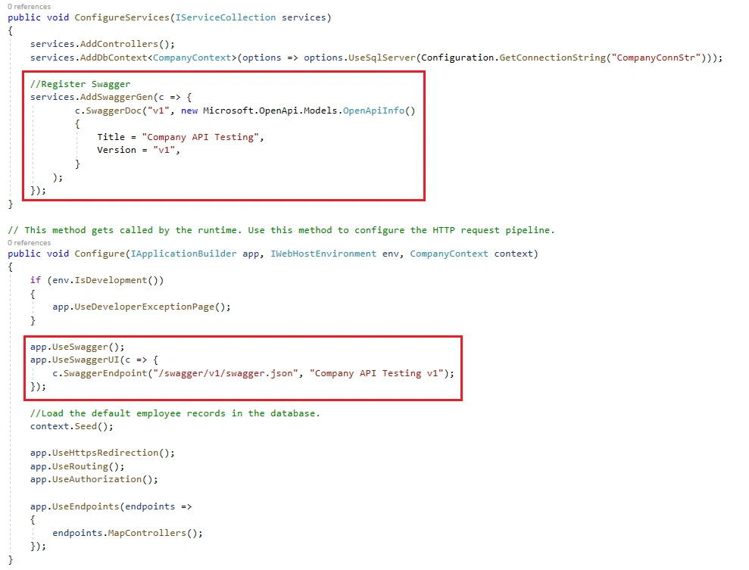Click app.UseAuthorization() line
Image resolution: width=749 pixels, height=570 pixels.
(x=94, y=479)
